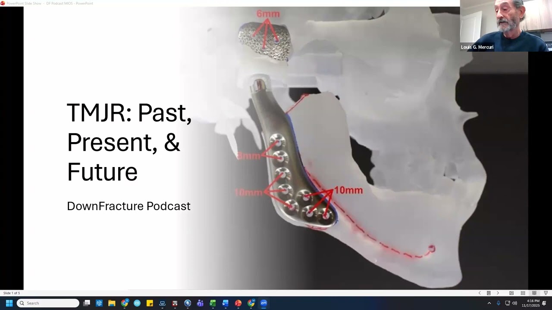Click the Louis G. Mercuri video thumbnail
Screen dimensions: 552x310
click(506, 26)
